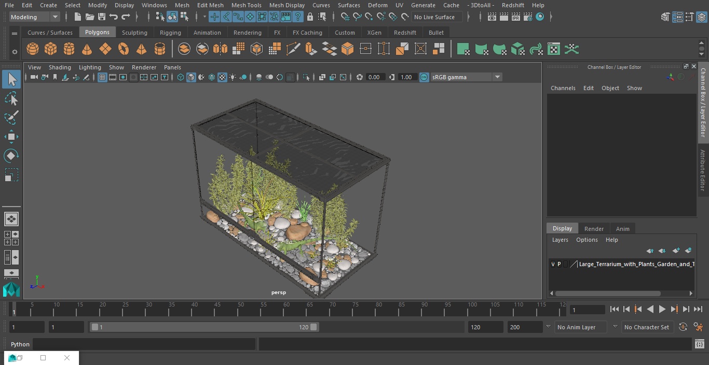Screen dimensions: 709x365
Task: Toggle layer playback P box
Action: click(559, 264)
